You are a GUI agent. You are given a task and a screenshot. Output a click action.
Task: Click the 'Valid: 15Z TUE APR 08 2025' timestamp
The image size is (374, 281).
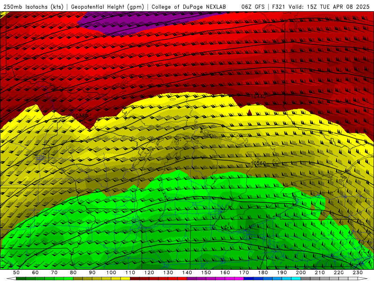pyautogui.click(x=329, y=7)
